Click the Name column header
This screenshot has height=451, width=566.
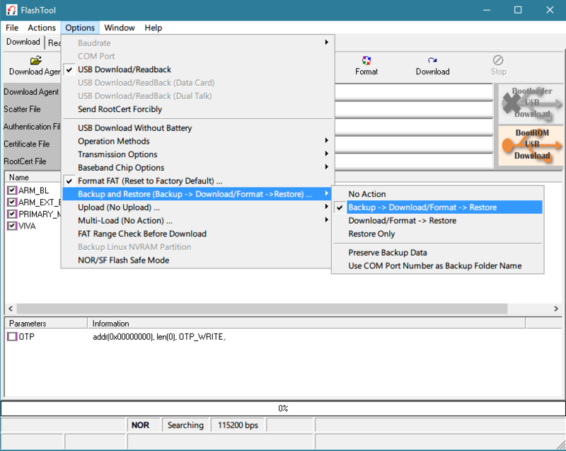pyautogui.click(x=33, y=177)
